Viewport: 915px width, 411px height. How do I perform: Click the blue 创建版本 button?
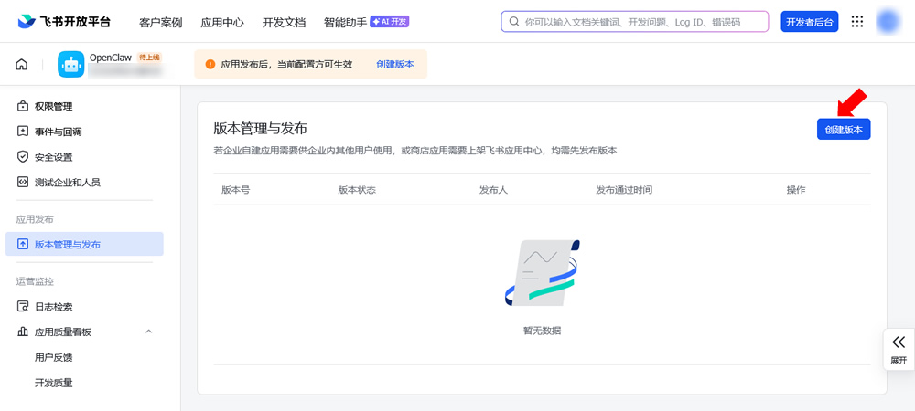click(843, 130)
